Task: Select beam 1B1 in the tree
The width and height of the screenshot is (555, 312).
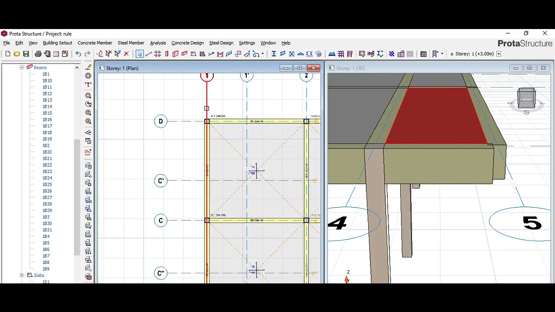Action: click(46, 74)
